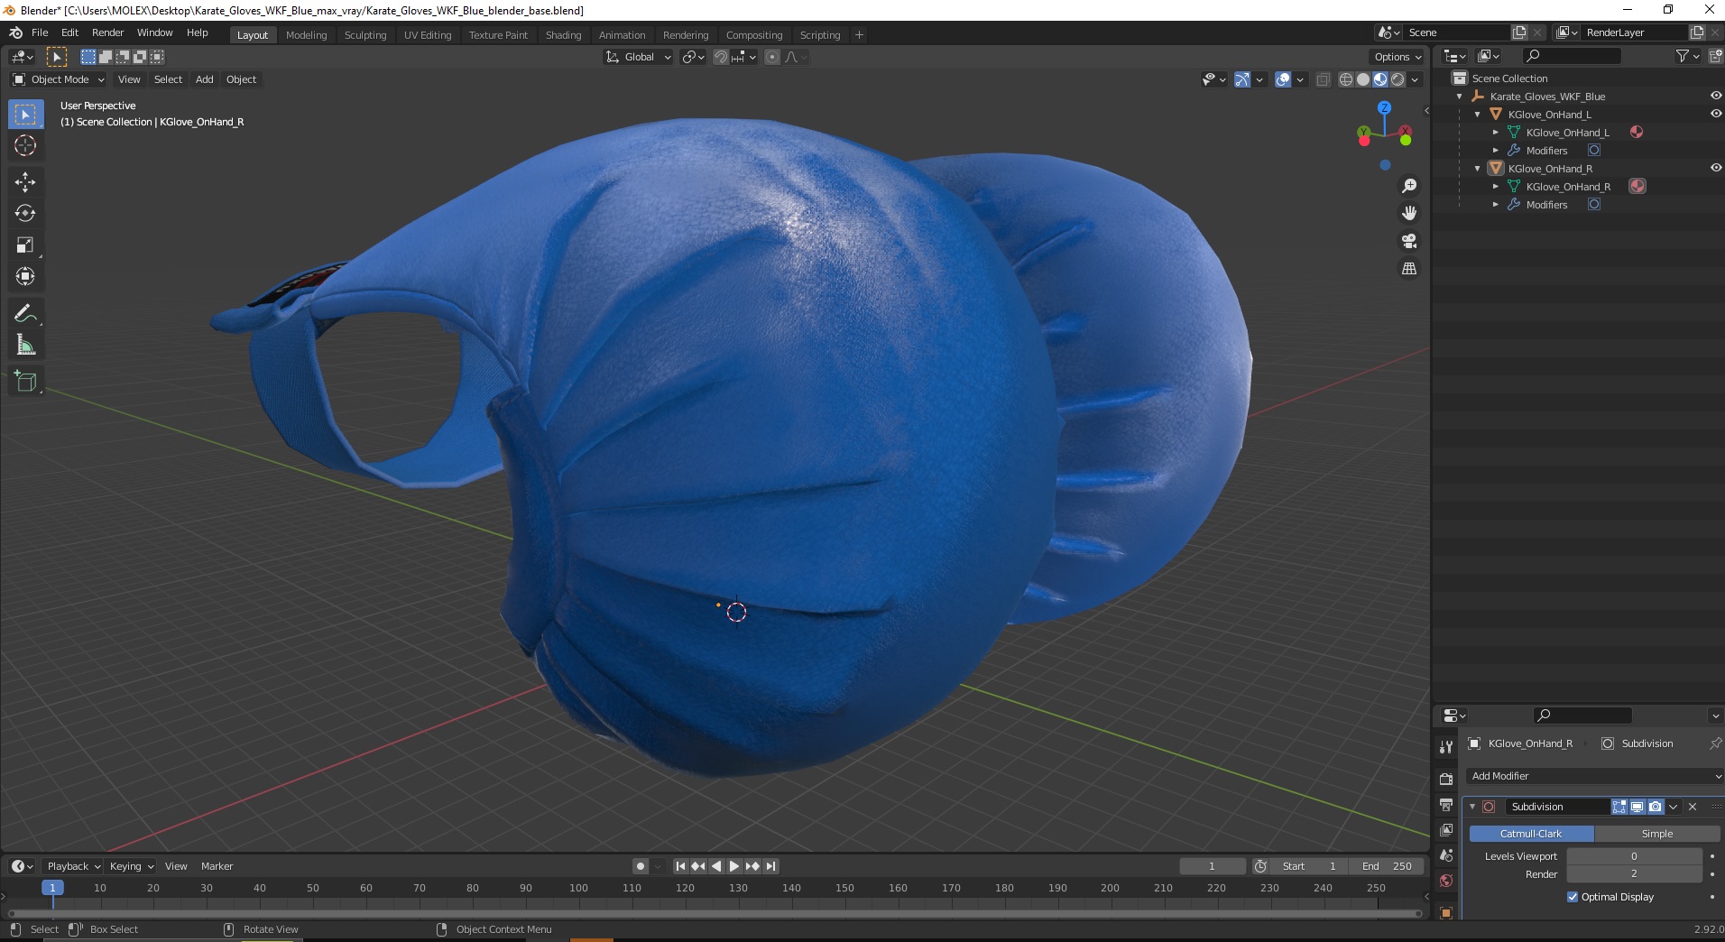Image resolution: width=1725 pixels, height=942 pixels.
Task: Open the viewport Add menu
Action: [x=205, y=79]
